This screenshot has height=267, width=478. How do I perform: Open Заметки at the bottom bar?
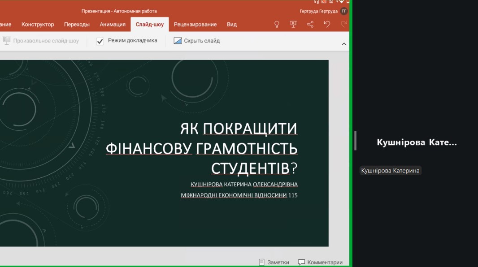point(274,262)
